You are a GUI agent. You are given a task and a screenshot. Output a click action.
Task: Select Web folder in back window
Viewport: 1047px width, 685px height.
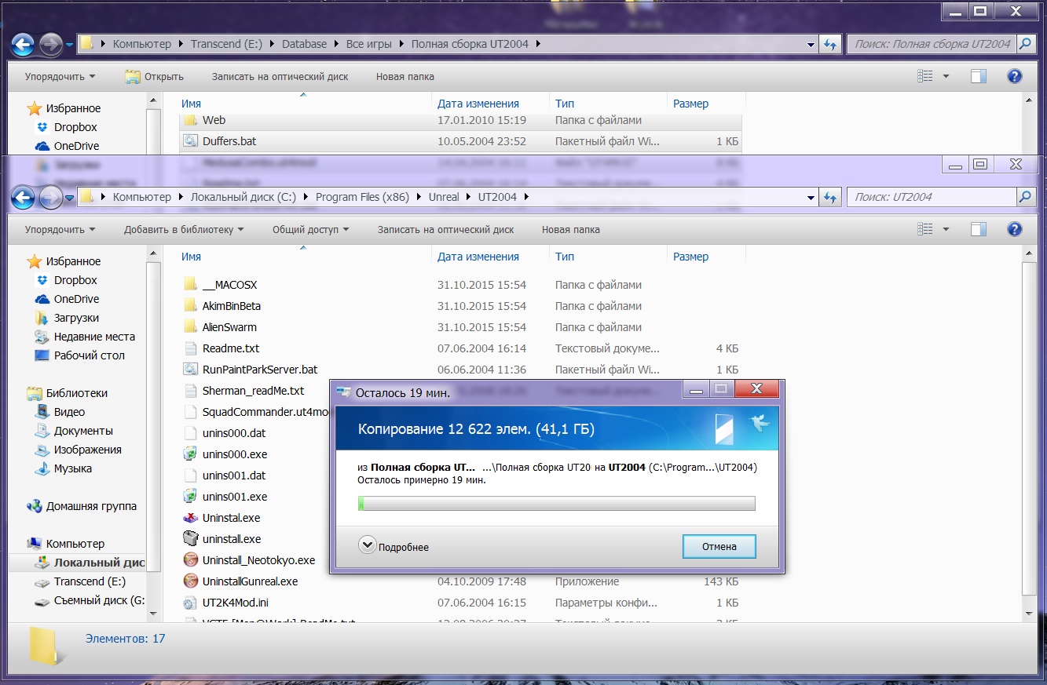point(214,120)
